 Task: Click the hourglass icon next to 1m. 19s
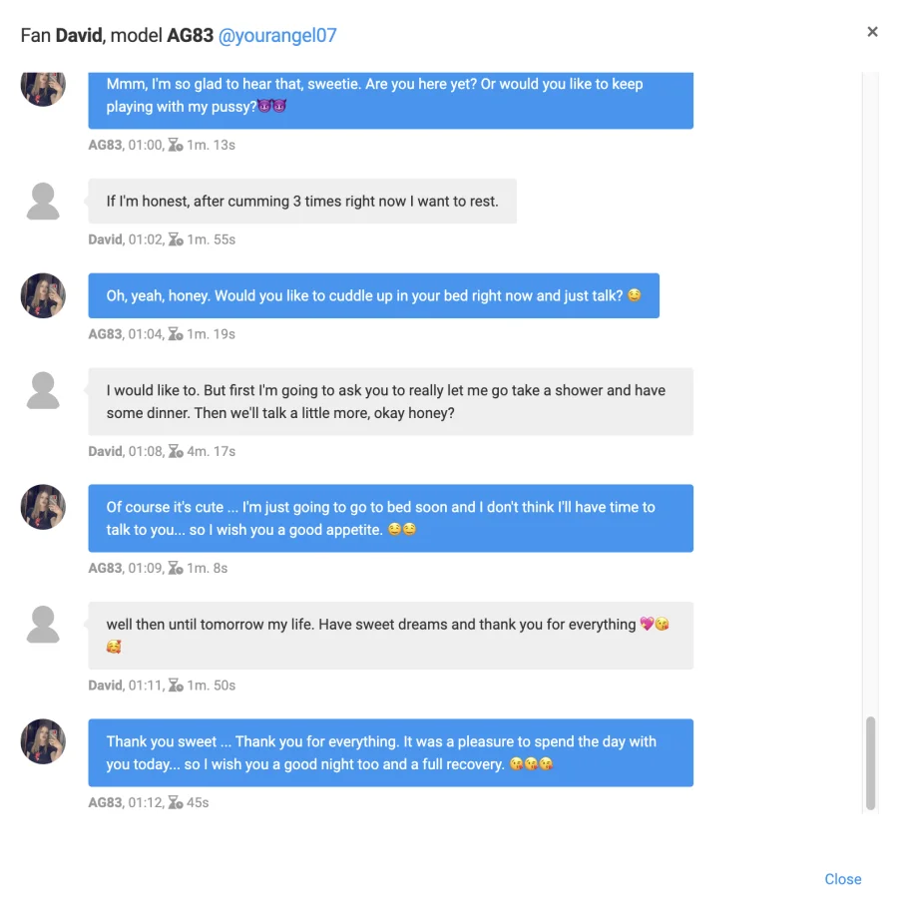(x=176, y=335)
